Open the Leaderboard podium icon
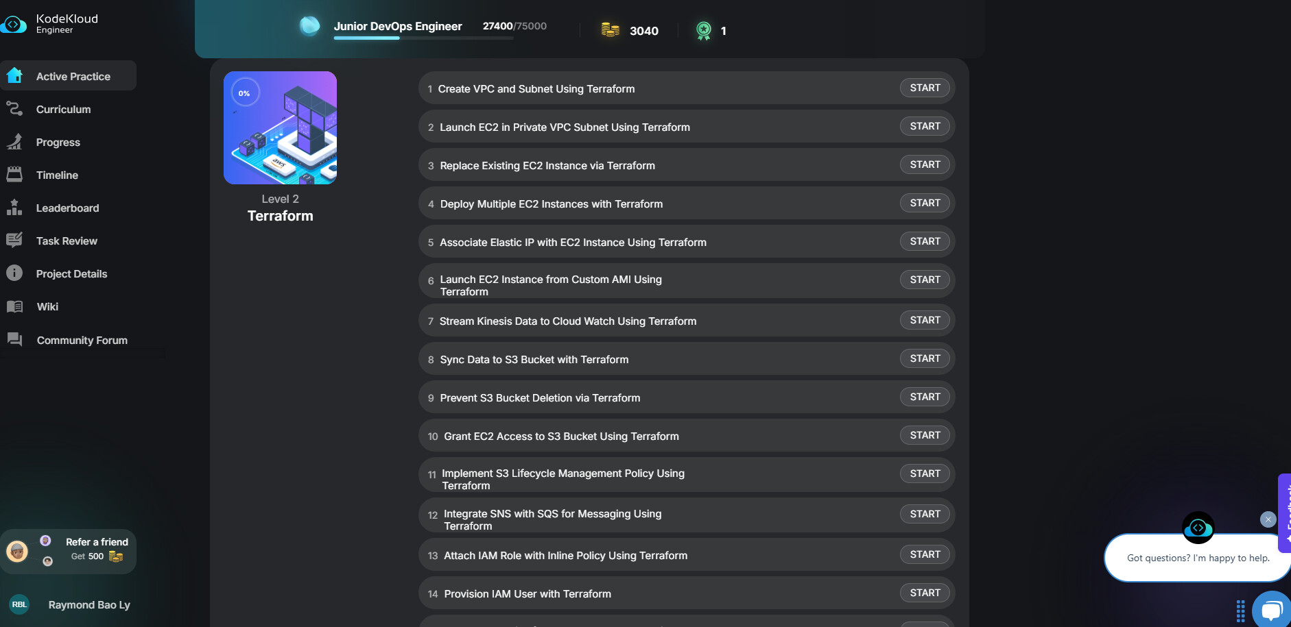 14,208
